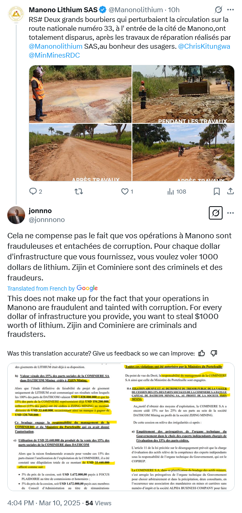Click the reply icon under Manono Lithium's post
This screenshot has height=513, width=242.
(33, 191)
